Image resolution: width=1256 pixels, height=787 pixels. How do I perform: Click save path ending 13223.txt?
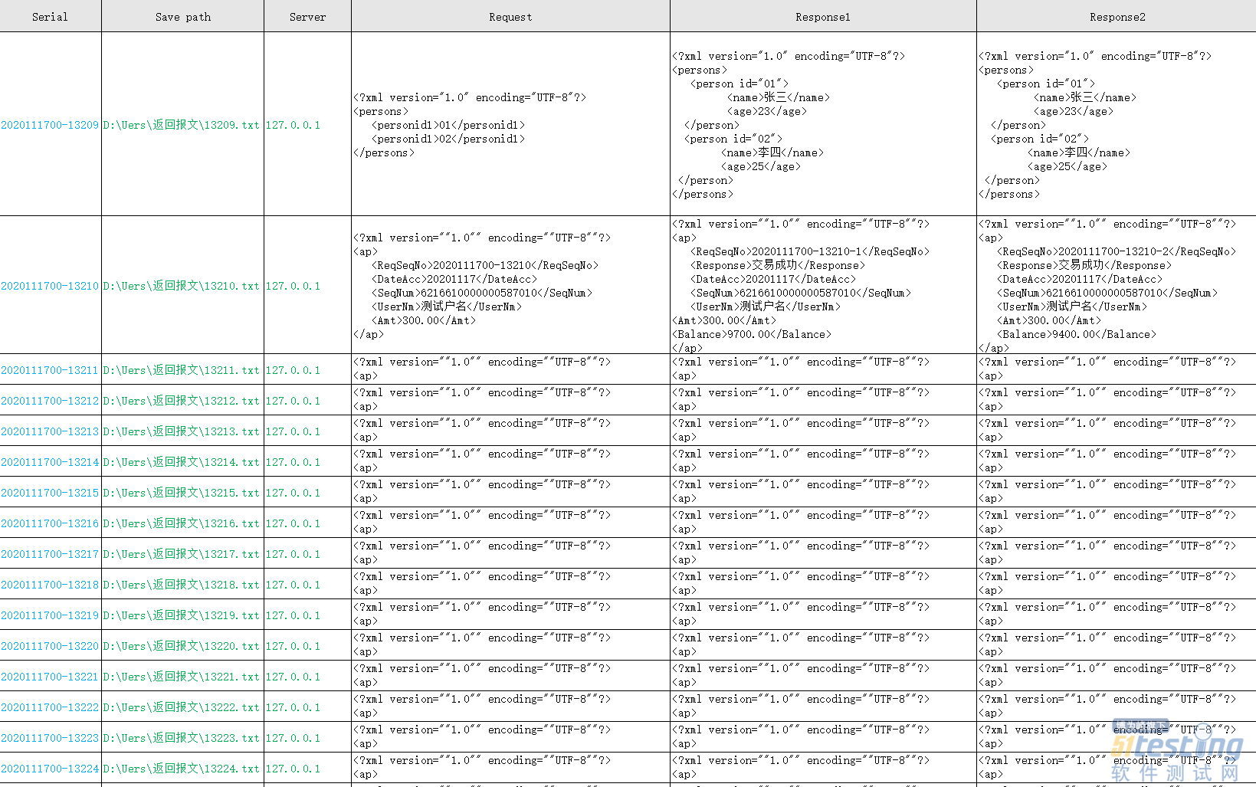(x=182, y=738)
